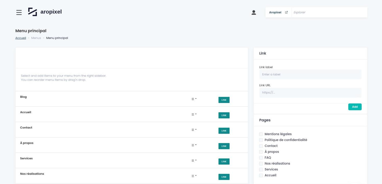
Task: Check Politique de confidentialité page checkbox
Action: pyautogui.click(x=261, y=140)
